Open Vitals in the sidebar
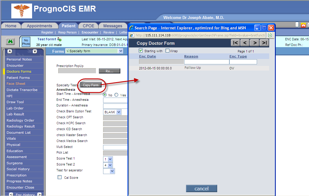 point(11,138)
